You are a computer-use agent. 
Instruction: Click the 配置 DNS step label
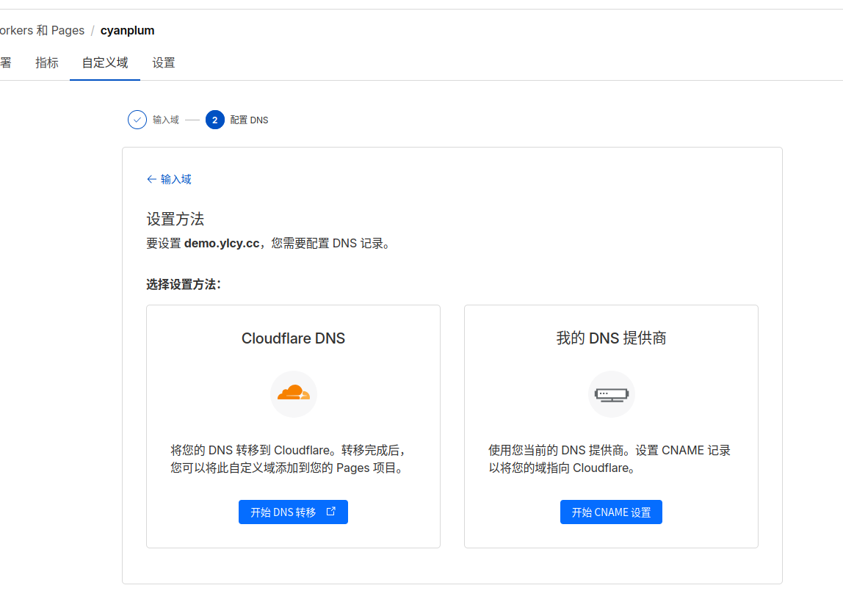click(249, 120)
